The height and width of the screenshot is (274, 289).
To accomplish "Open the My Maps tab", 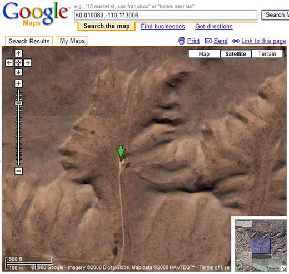I will [x=72, y=41].
